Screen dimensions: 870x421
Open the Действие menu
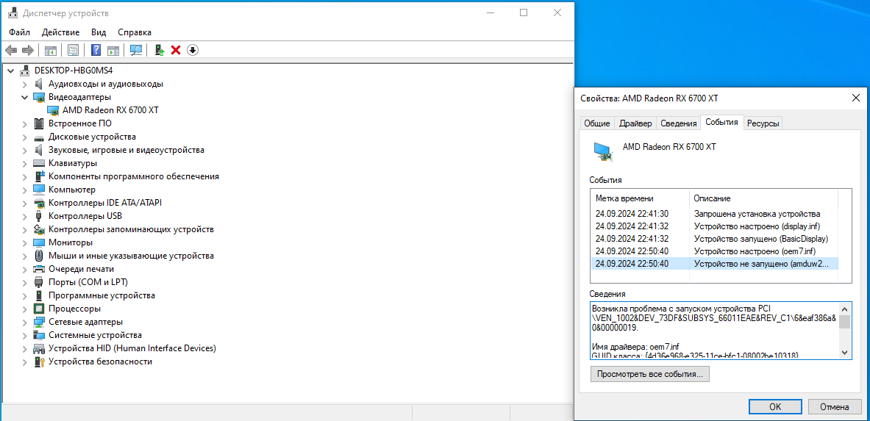pos(60,32)
